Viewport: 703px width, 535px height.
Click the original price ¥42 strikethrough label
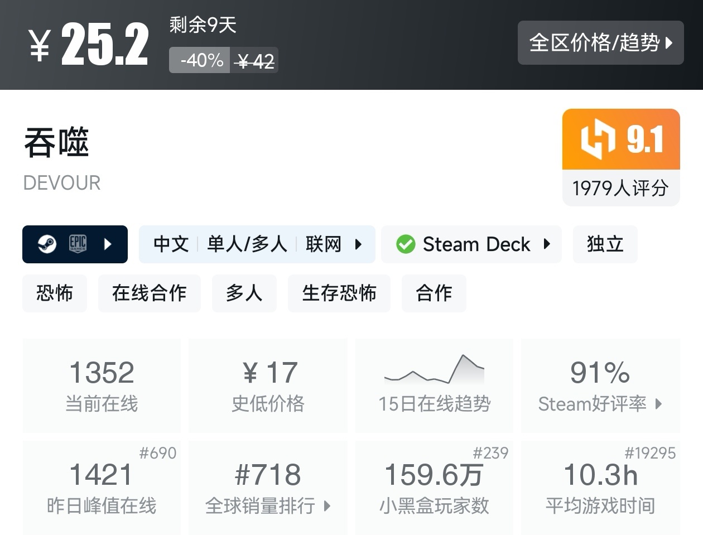coord(254,60)
